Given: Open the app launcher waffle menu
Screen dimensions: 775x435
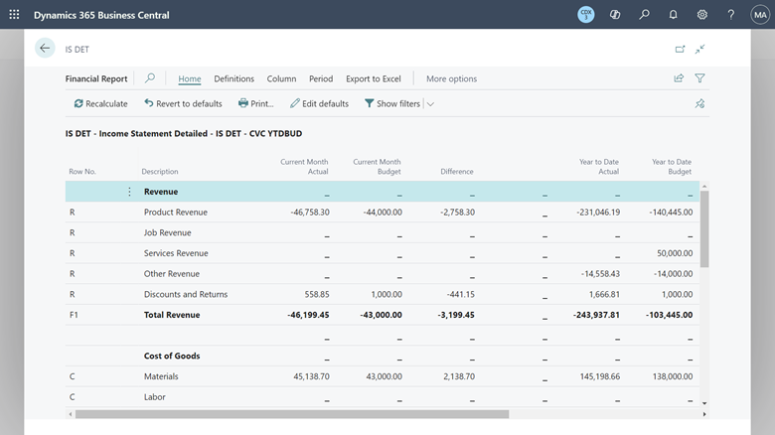Looking at the screenshot, I should pos(14,15).
